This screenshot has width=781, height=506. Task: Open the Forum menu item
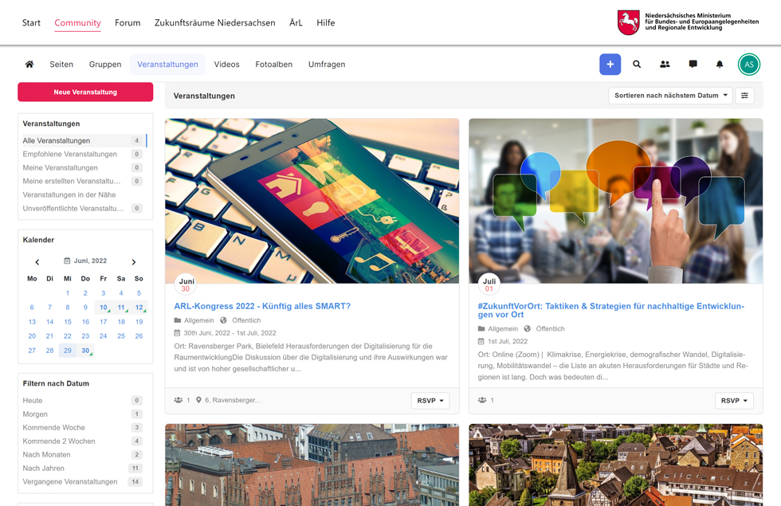[128, 23]
